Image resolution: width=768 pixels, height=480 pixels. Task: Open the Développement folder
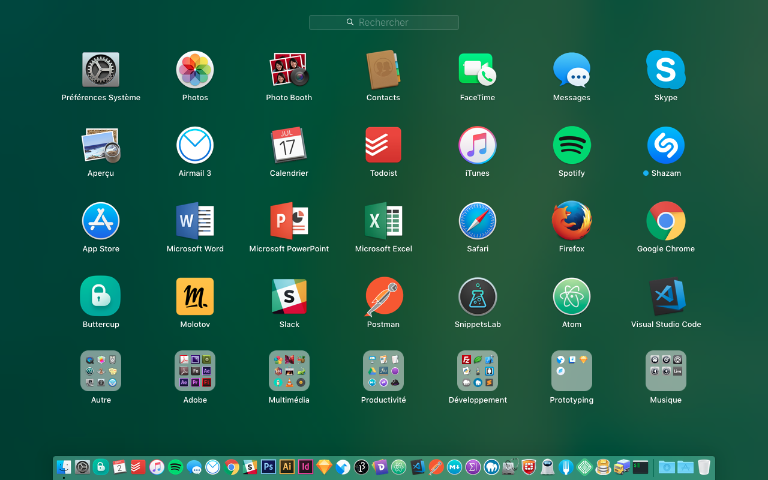(x=478, y=371)
